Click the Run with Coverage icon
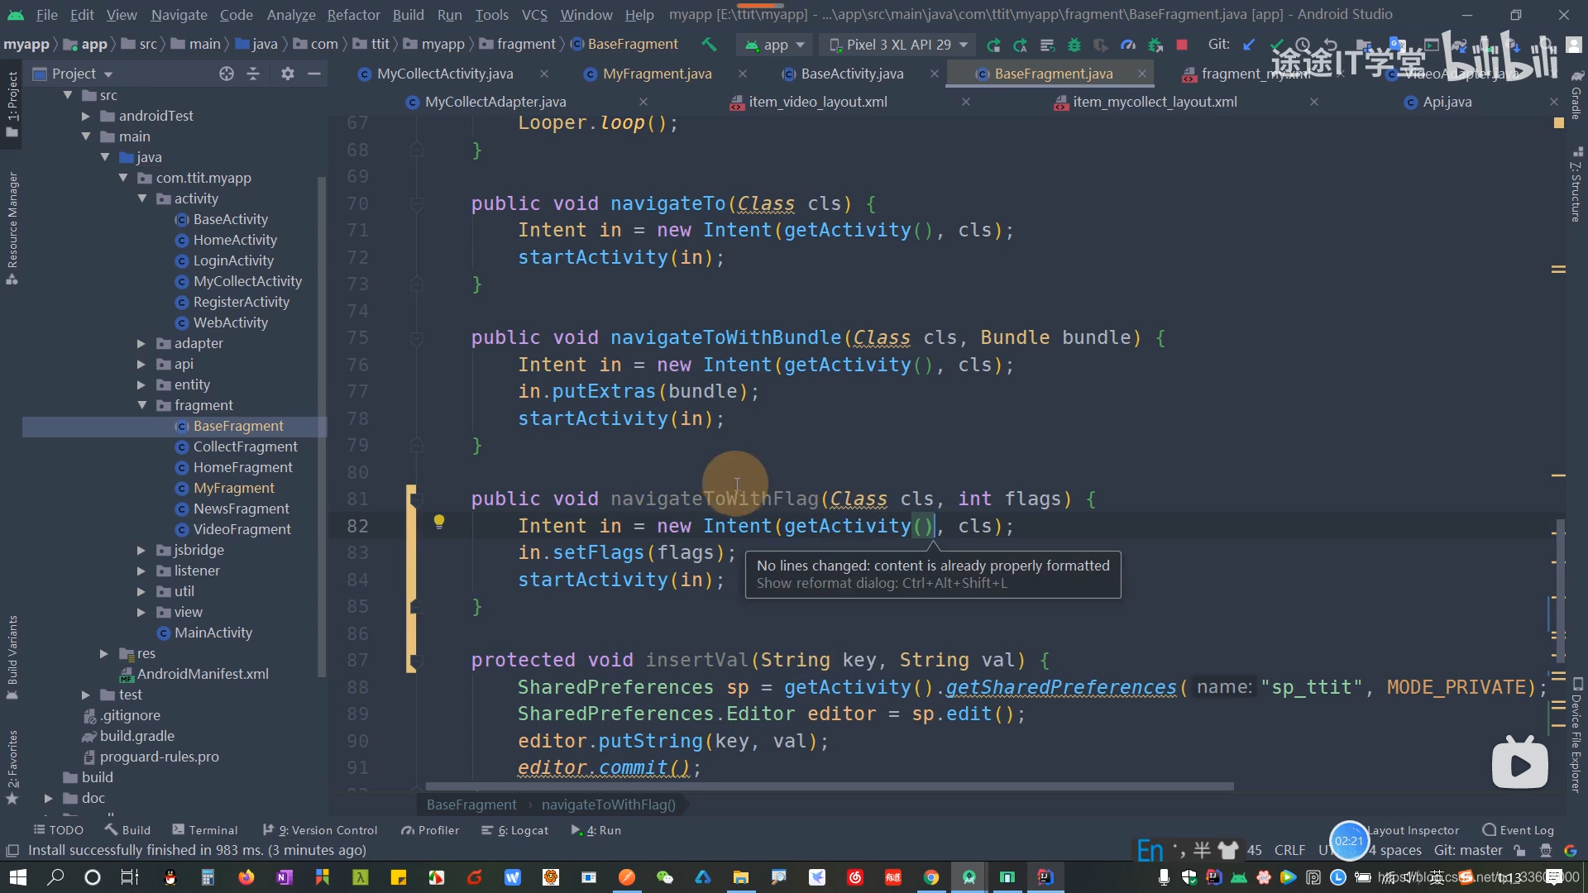The image size is (1588, 893). click(1100, 45)
